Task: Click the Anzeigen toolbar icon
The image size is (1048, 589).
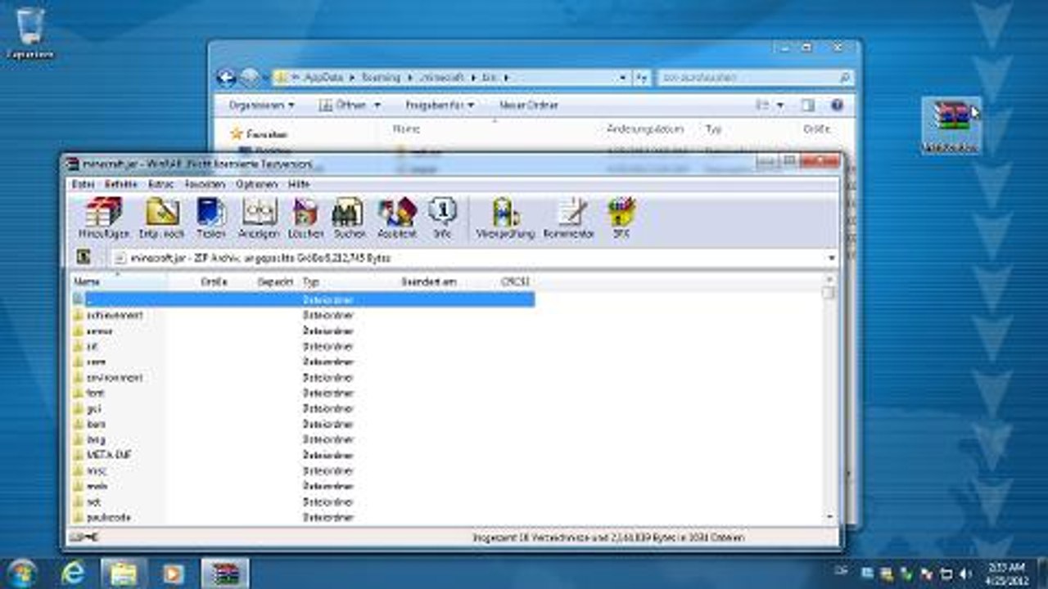Action: tap(260, 218)
